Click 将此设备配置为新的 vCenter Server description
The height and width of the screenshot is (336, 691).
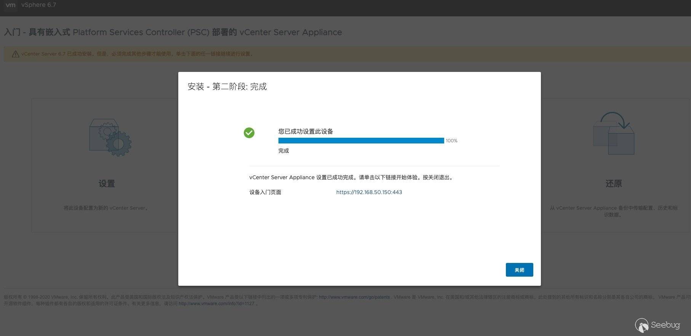tap(106, 208)
